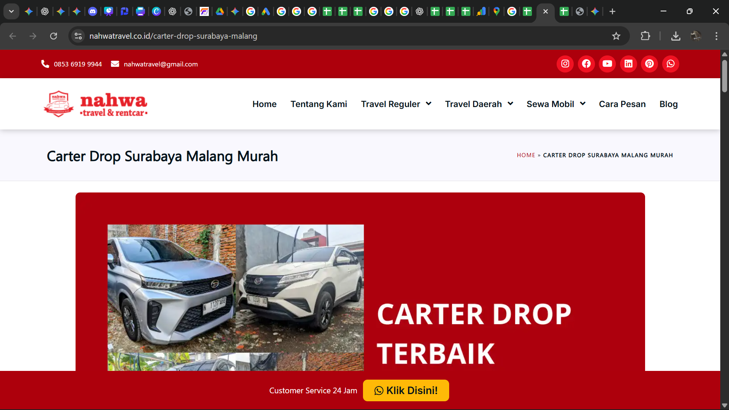Click the phone icon next to 0853 6919 9944

point(45,64)
